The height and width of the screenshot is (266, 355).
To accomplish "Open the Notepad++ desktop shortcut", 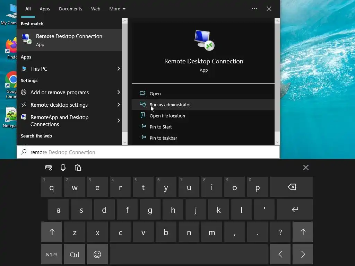I will [x=10, y=117].
